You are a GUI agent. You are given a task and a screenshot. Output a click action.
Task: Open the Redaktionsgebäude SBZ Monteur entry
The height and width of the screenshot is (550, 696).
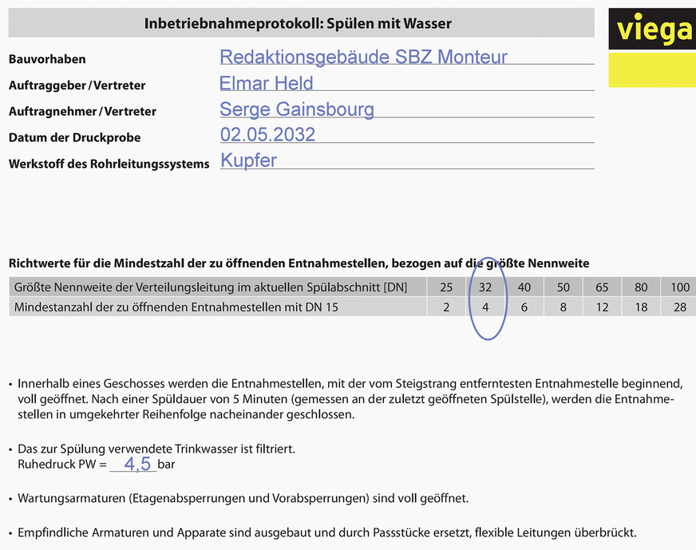pos(364,55)
